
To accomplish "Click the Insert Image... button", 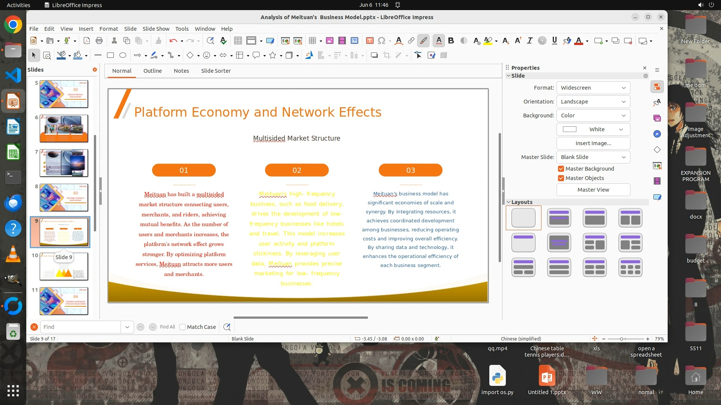I will [x=593, y=143].
